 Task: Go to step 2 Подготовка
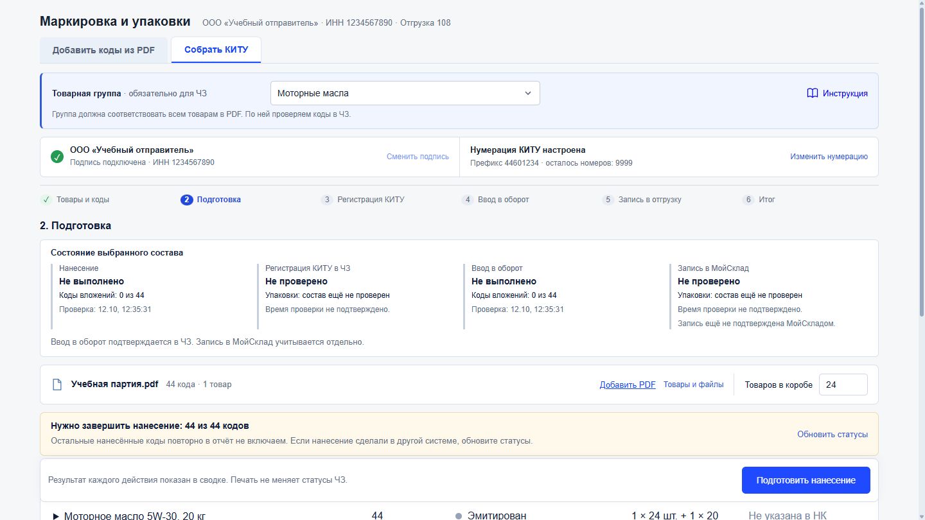tap(211, 200)
